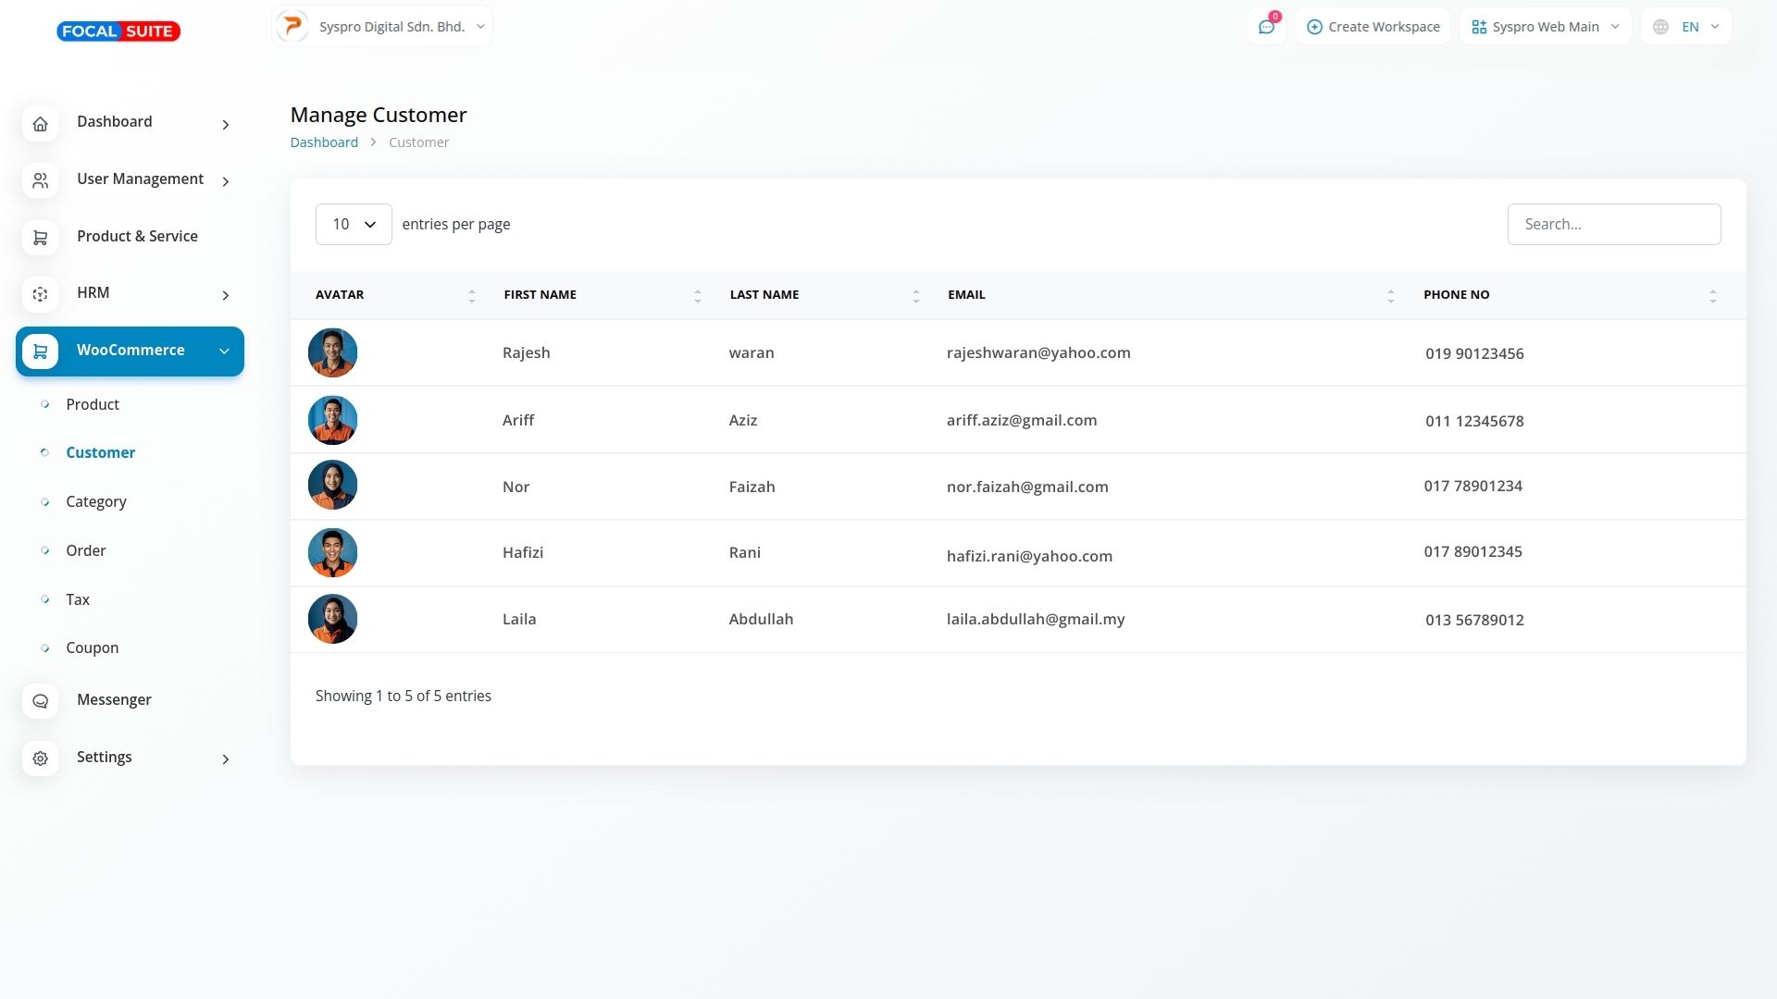Click the Create Workspace button
The height and width of the screenshot is (999, 1777).
(x=1373, y=27)
